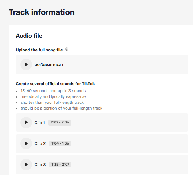Click the Track information heading
The width and height of the screenshot is (193, 178).
[42, 12]
